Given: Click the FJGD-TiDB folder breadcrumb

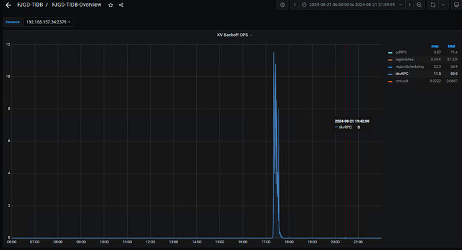Looking at the screenshot, I should tap(30, 5).
